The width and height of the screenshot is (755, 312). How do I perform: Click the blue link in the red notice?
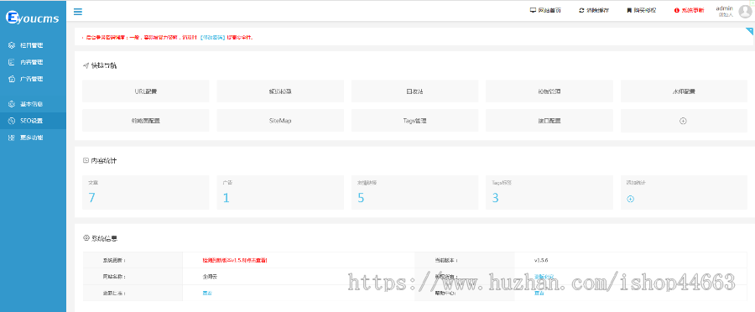tap(213, 37)
